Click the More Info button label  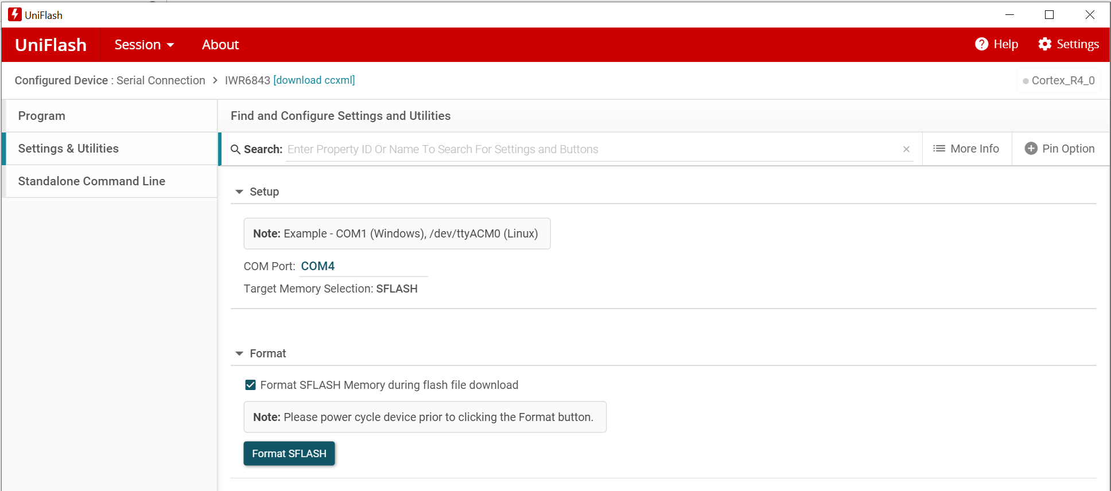(x=974, y=149)
